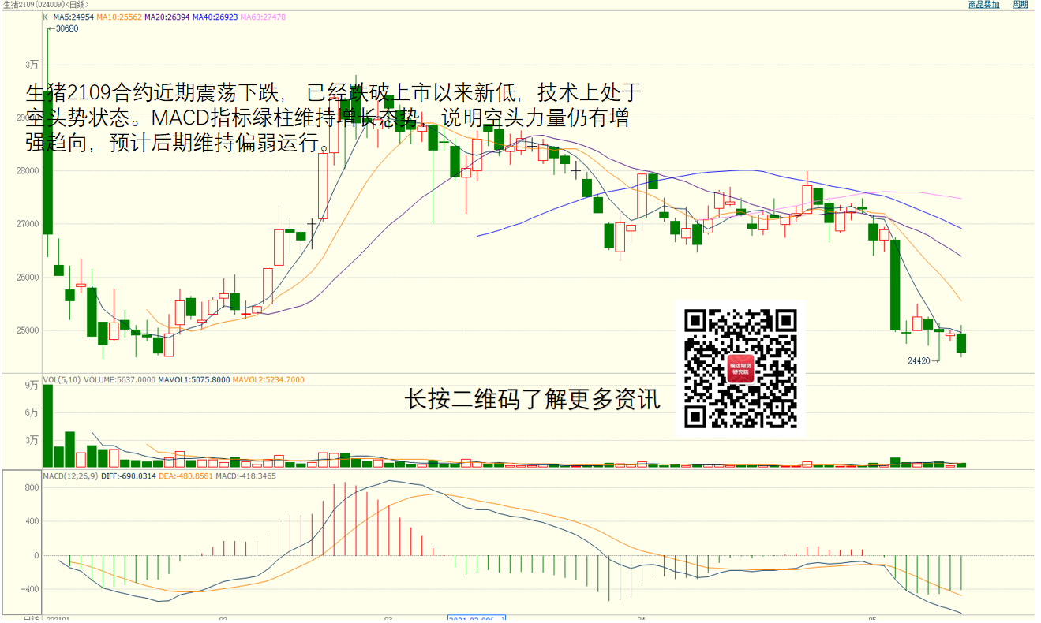Open the 周期 period link

click(1020, 5)
